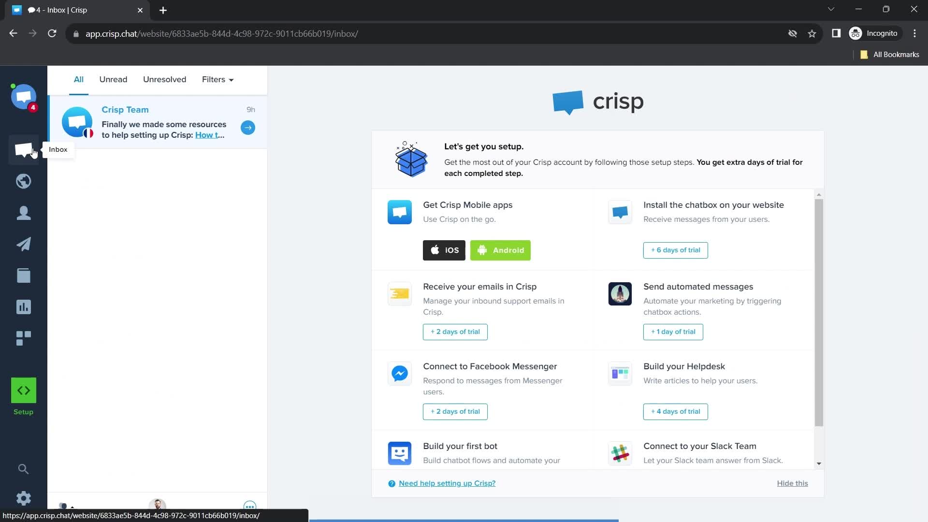Open the Plugins dashboard icon

click(24, 338)
